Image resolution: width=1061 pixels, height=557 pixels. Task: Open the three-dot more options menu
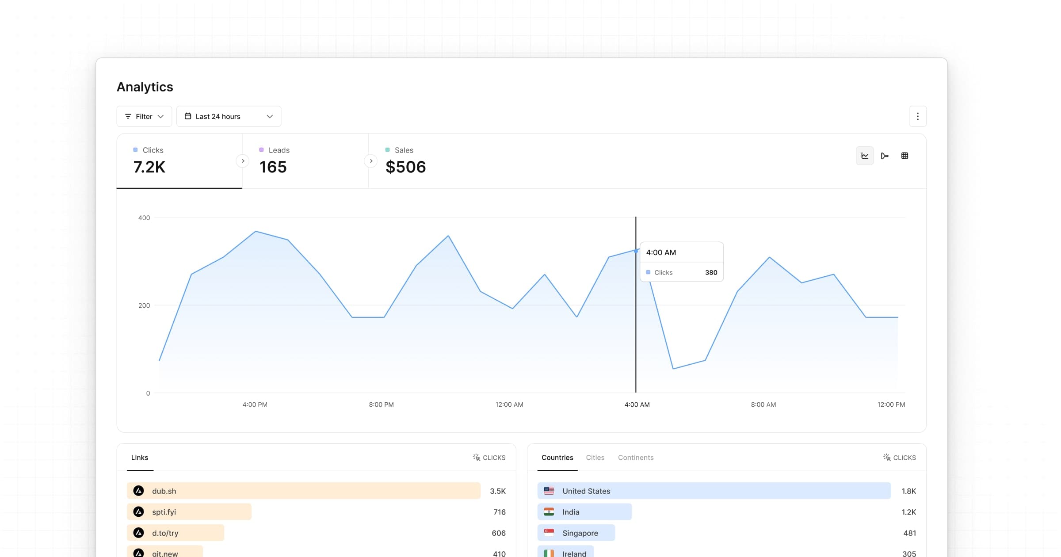(x=918, y=116)
